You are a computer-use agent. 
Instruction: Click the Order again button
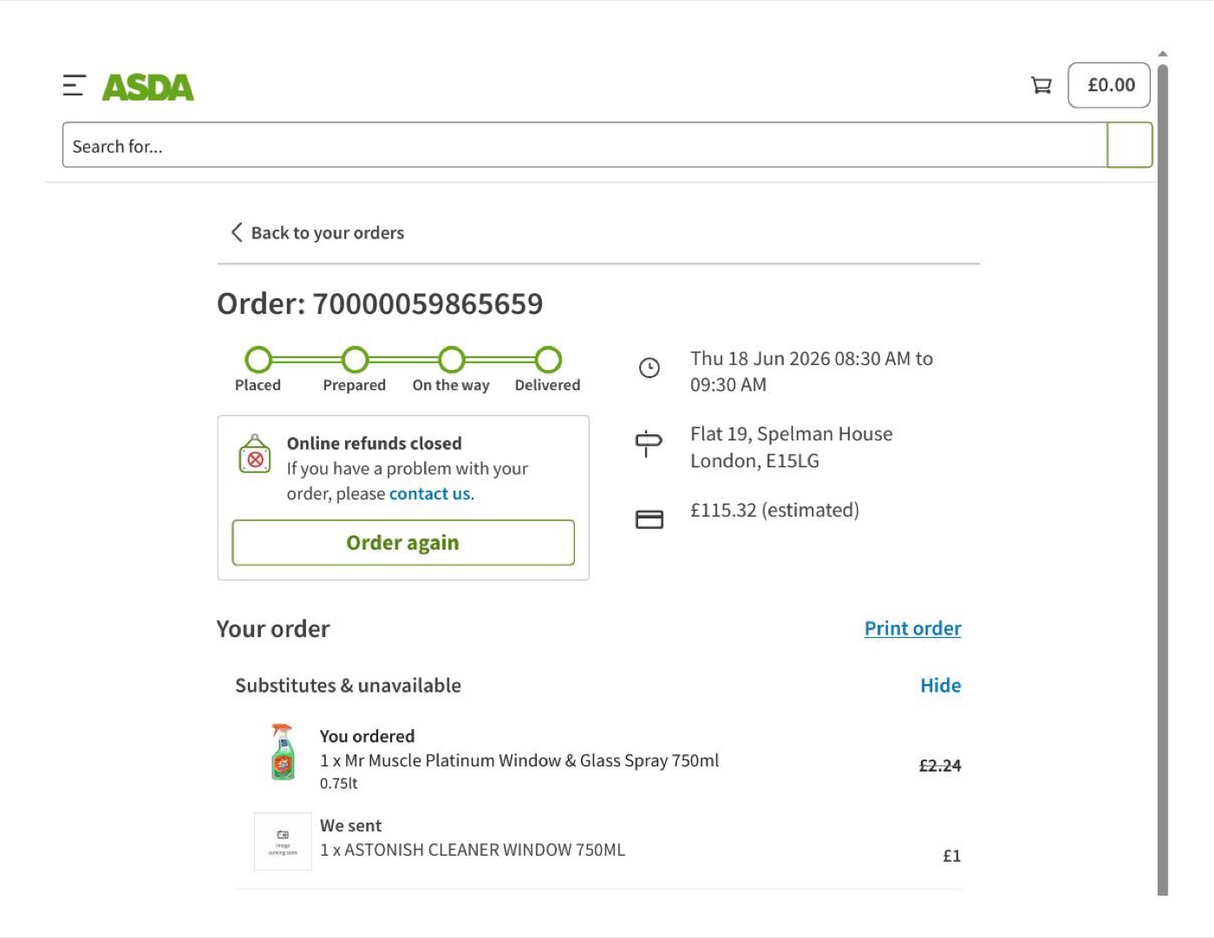[x=403, y=543]
